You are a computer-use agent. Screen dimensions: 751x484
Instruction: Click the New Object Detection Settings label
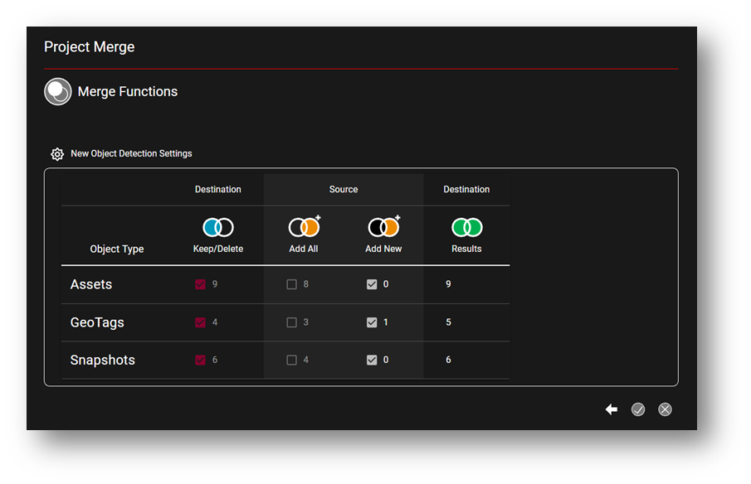tap(131, 154)
